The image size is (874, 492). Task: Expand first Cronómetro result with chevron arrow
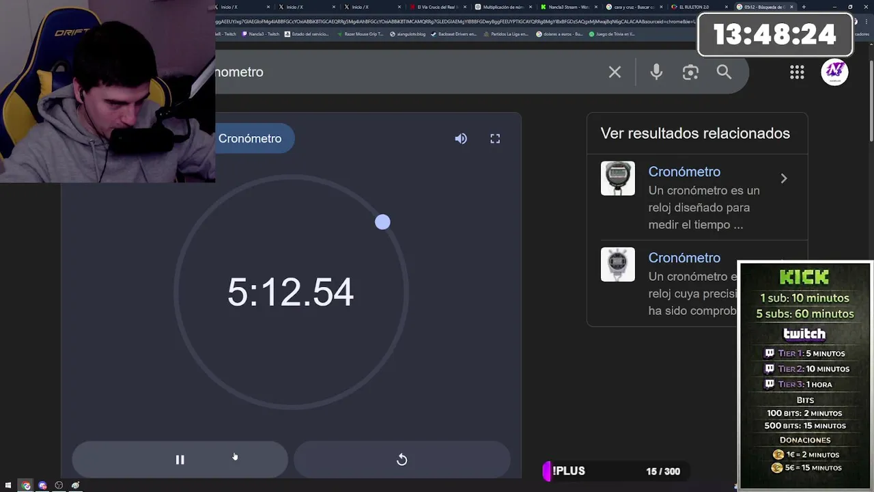point(784,178)
